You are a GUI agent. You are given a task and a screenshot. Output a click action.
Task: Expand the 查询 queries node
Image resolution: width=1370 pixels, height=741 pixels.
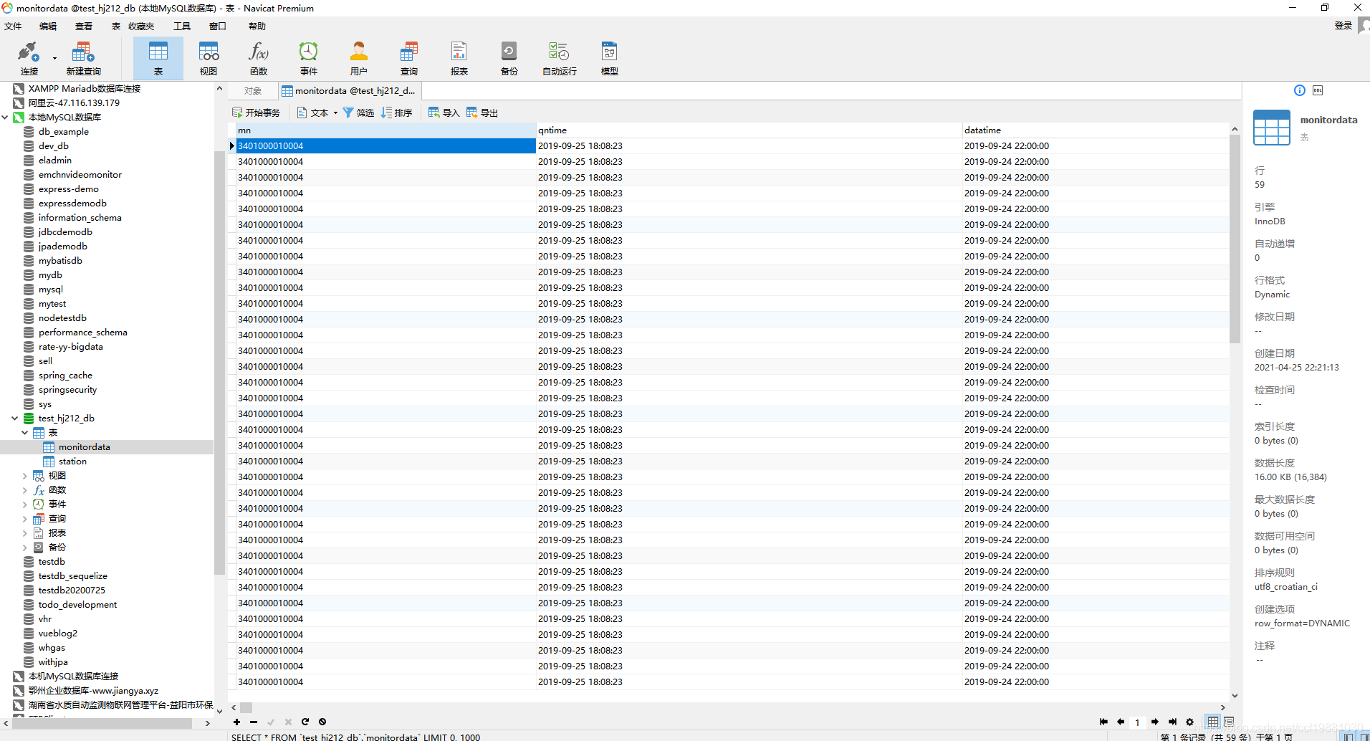click(x=25, y=519)
